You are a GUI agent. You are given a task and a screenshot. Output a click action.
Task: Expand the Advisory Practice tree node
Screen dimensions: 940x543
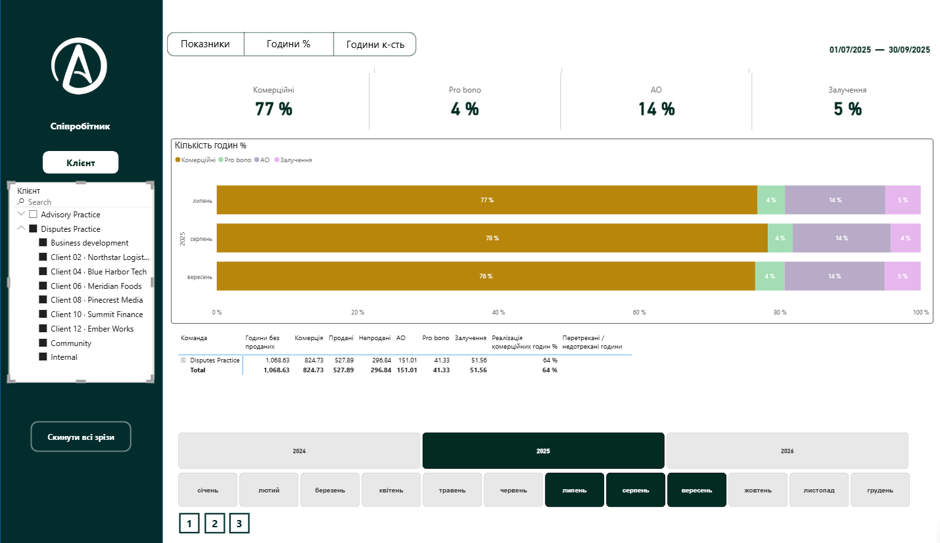pos(22,214)
